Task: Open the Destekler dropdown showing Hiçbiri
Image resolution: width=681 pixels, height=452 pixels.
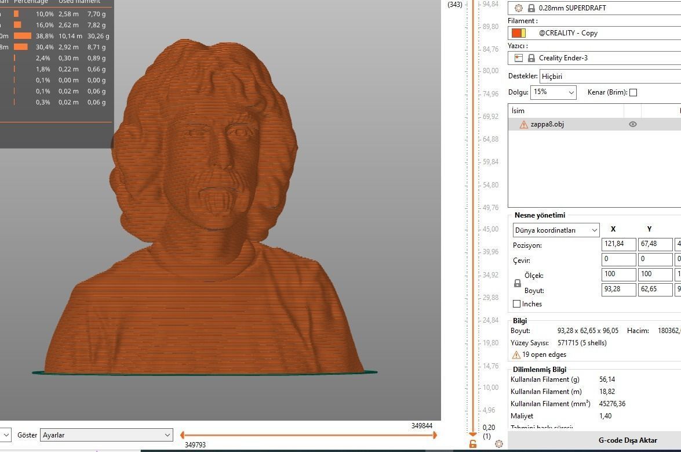Action: 610,76
